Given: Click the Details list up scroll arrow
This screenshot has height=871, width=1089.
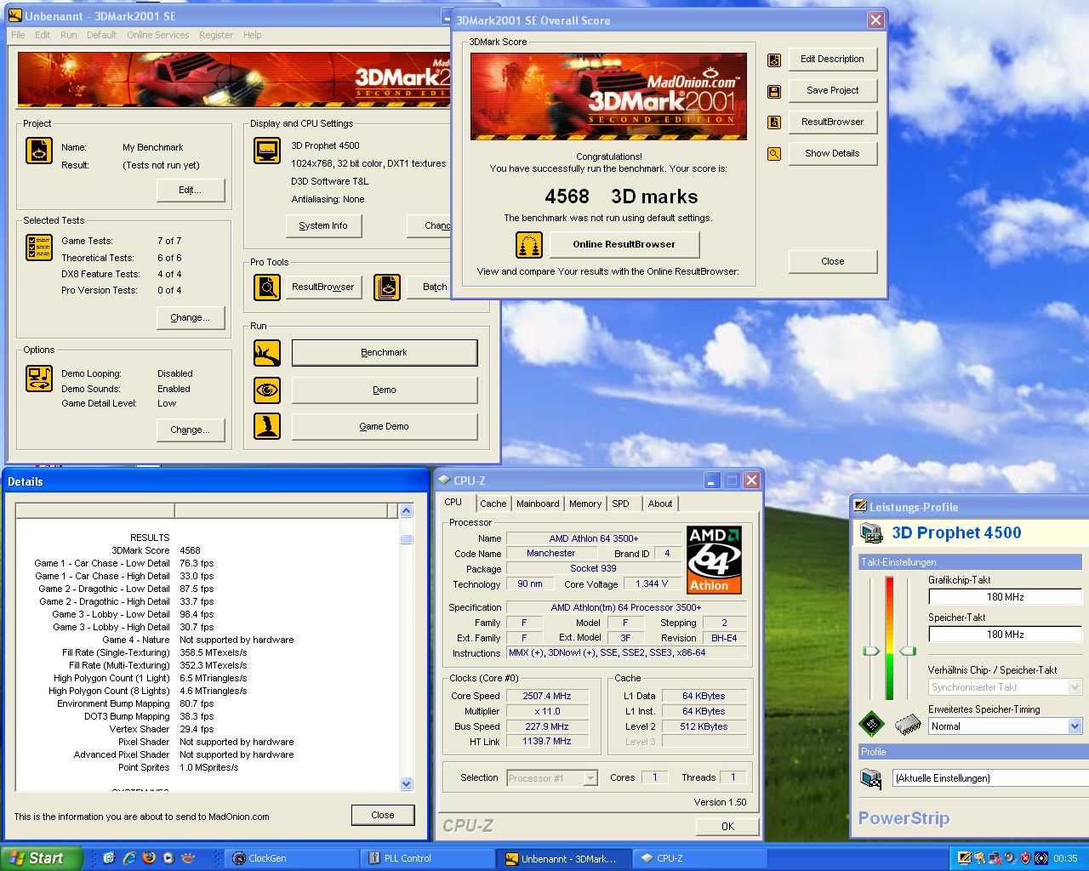Looking at the screenshot, I should point(406,511).
